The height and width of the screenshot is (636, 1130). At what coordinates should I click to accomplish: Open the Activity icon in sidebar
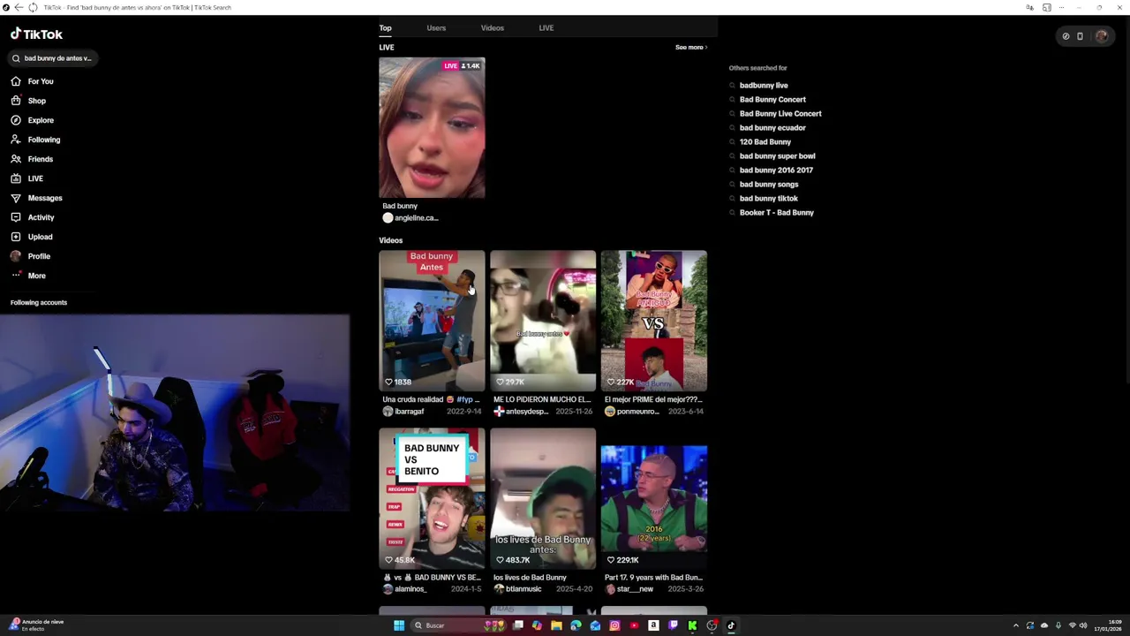pyautogui.click(x=16, y=217)
